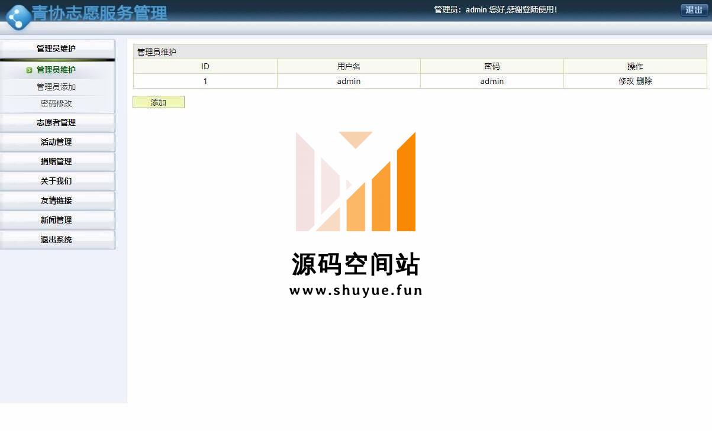
Task: Click the green arrow beside 管理员维护
Action: [x=29, y=70]
